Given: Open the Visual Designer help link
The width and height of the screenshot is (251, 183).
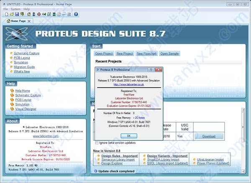Looking at the screenshot, I should (26, 109).
